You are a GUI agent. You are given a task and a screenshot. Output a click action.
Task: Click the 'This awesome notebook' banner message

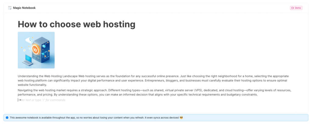[x=91, y=117]
